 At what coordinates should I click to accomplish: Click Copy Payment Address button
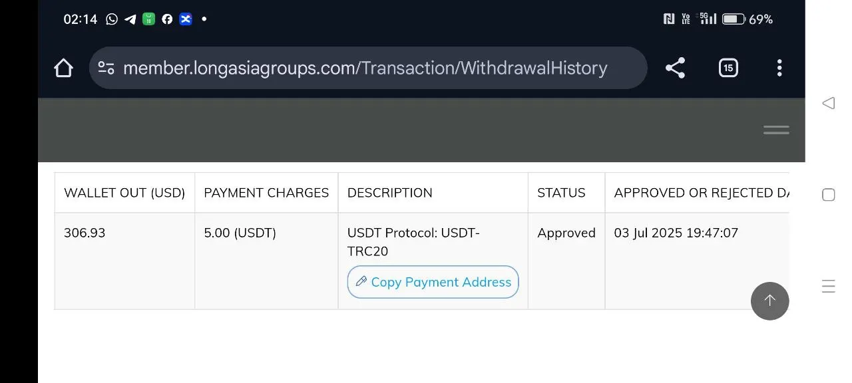pyautogui.click(x=433, y=282)
